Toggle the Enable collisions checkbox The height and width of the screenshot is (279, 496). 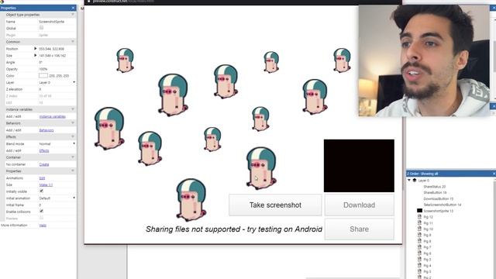(41, 211)
